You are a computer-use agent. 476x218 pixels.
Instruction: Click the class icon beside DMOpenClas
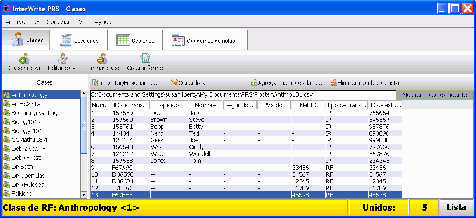click(x=7, y=176)
